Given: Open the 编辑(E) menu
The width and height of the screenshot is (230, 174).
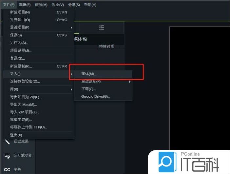Looking at the screenshot, I should (25, 5).
